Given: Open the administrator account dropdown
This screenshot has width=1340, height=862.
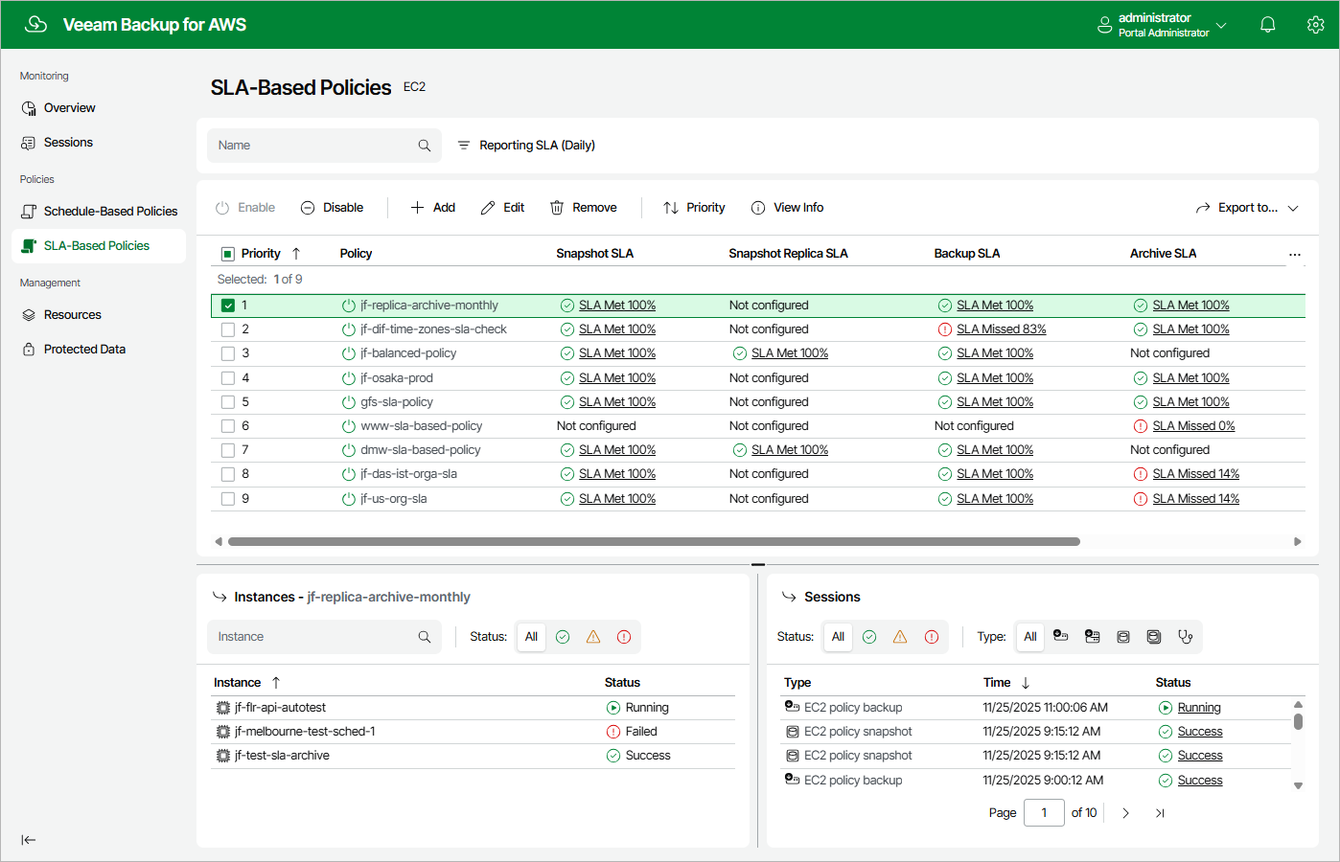Looking at the screenshot, I should (x=1163, y=25).
